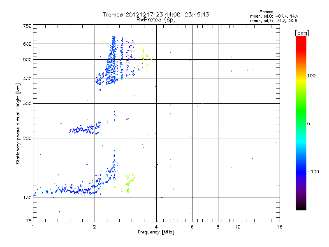Click the x-axis tick label '16'
This screenshot has width=329, height=247.
click(280, 227)
